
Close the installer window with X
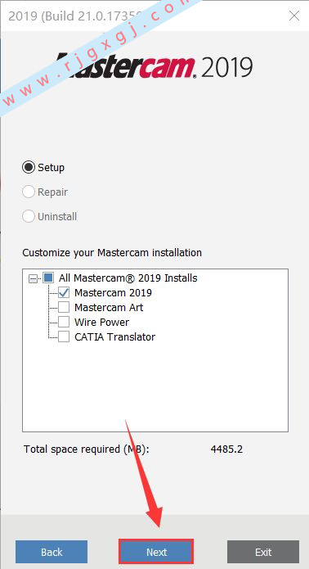pos(294,16)
